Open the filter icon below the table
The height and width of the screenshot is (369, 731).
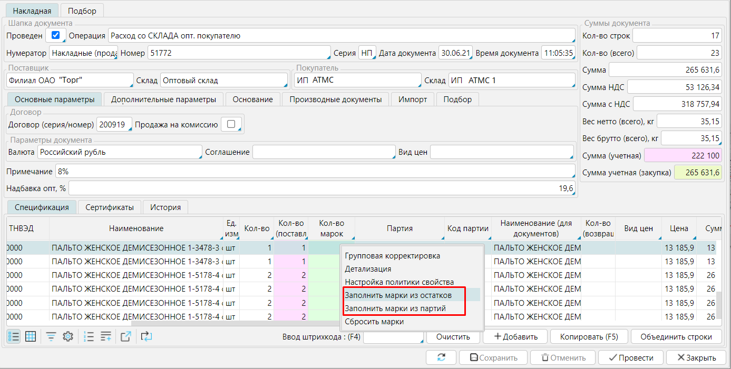tap(51, 337)
